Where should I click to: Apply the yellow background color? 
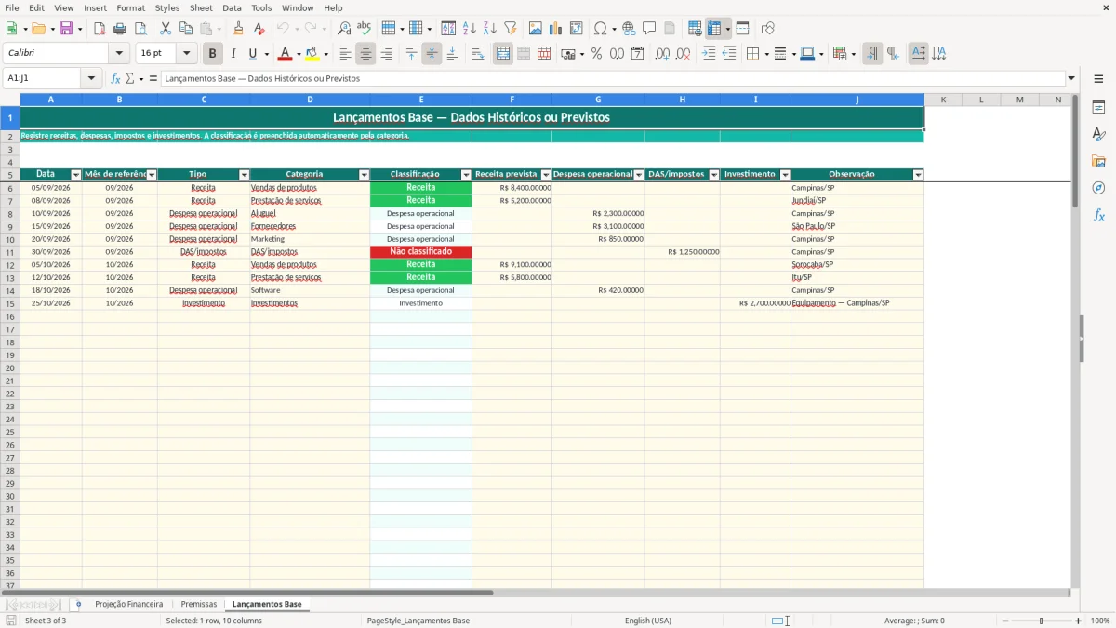312,54
